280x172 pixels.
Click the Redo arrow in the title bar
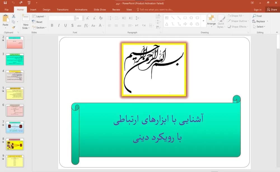point(21,3)
